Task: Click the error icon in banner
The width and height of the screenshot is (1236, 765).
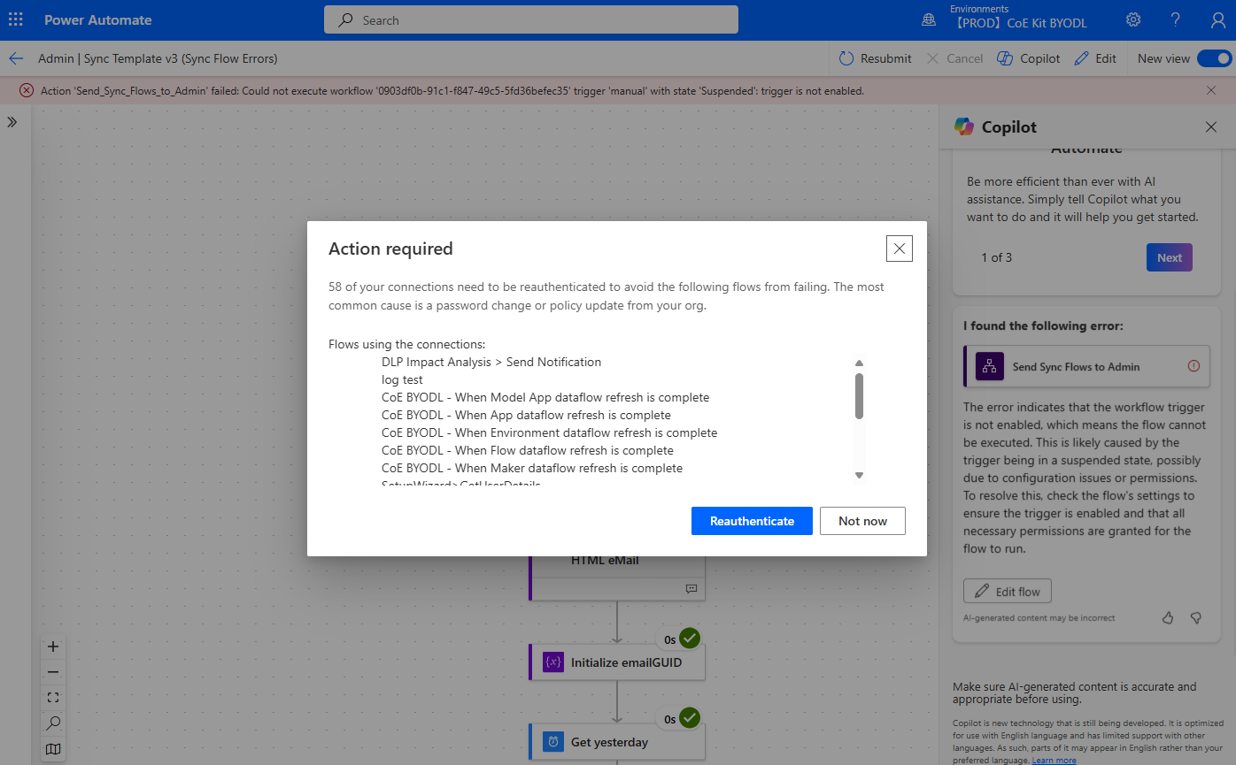Action: point(26,90)
